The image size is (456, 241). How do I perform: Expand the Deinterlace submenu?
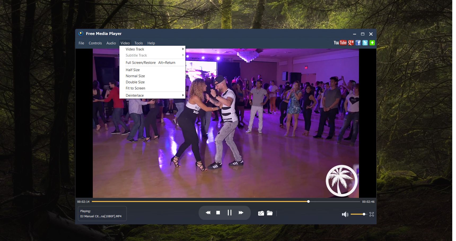(152, 95)
